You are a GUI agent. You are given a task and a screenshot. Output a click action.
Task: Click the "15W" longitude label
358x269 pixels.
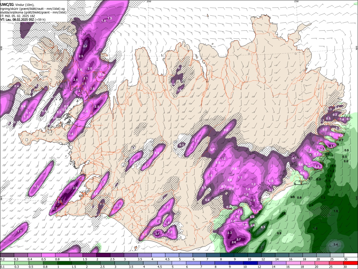pyautogui.click(x=296, y=1)
